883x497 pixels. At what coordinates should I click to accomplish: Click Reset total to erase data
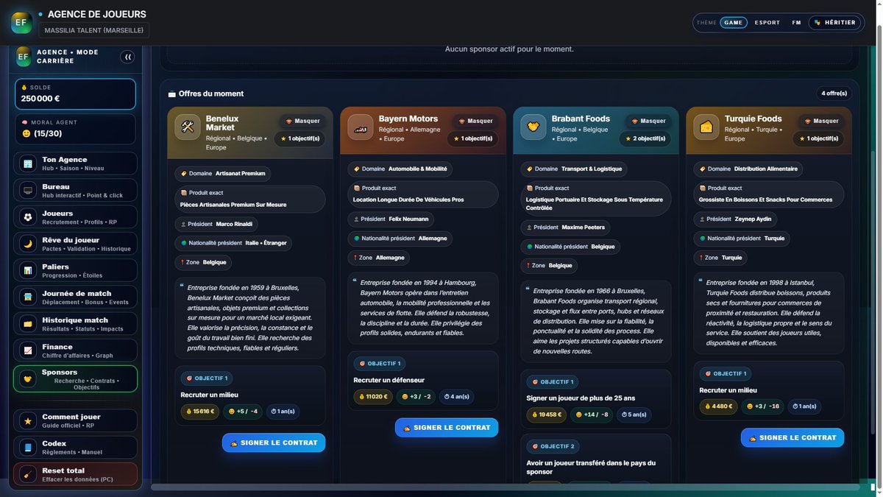[75, 474]
